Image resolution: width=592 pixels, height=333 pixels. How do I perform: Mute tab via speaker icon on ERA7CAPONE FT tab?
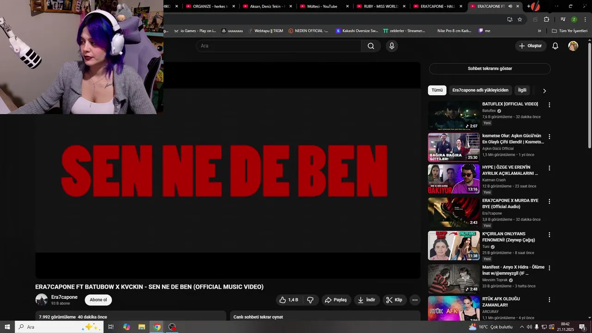tap(510, 6)
